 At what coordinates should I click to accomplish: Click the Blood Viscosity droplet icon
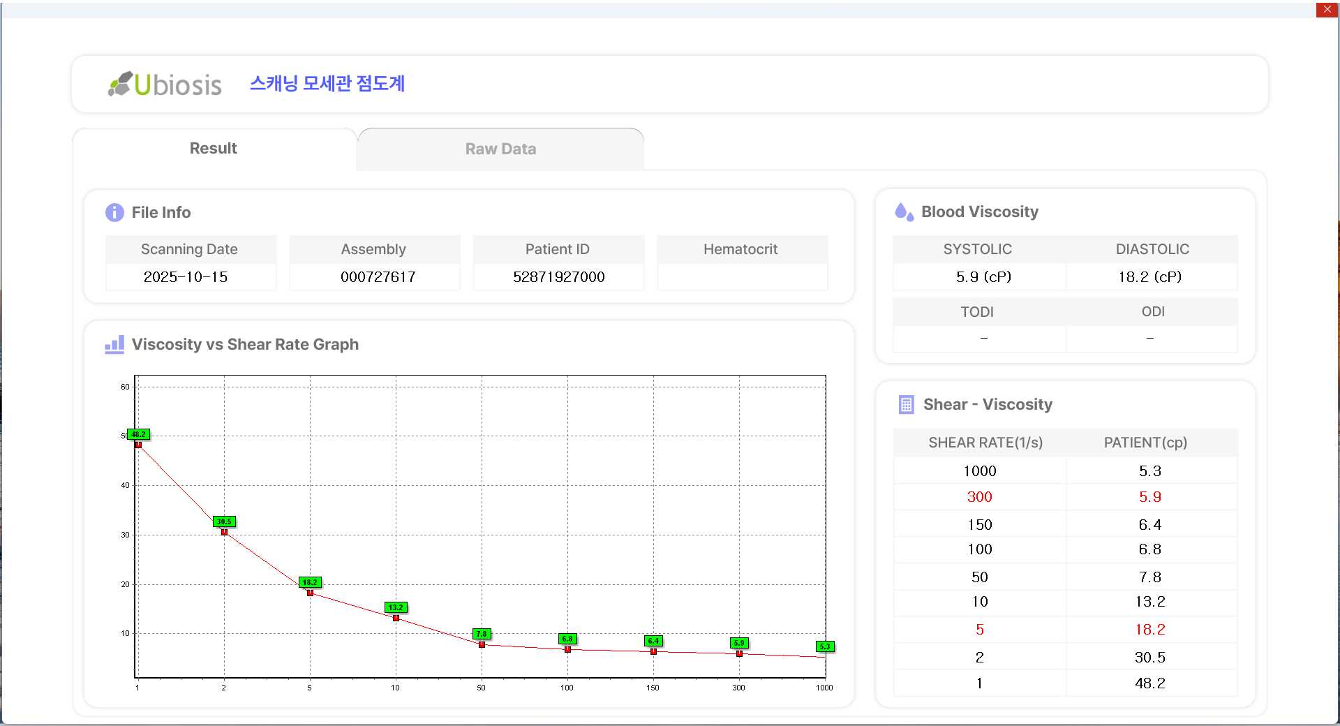[904, 212]
